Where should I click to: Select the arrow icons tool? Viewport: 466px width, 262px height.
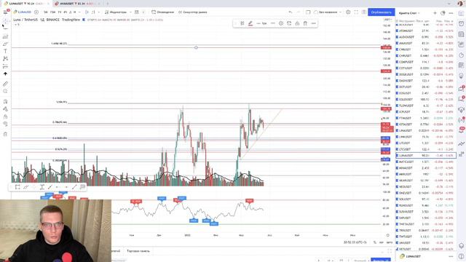click(x=5, y=74)
